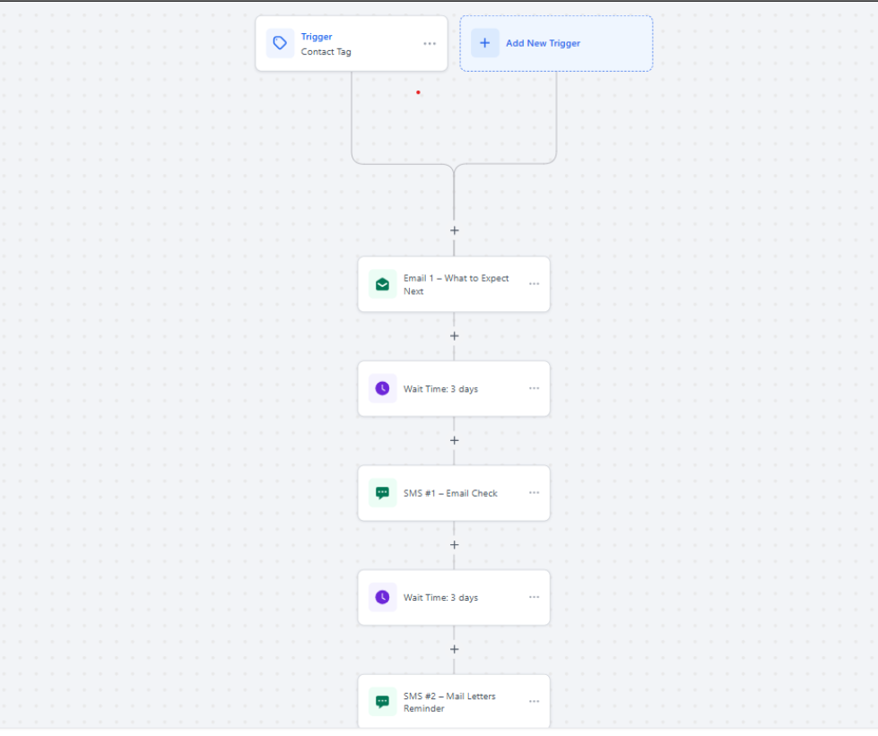Add a step between first wait and SMS #1
The height and width of the screenshot is (736, 878).
pos(454,440)
